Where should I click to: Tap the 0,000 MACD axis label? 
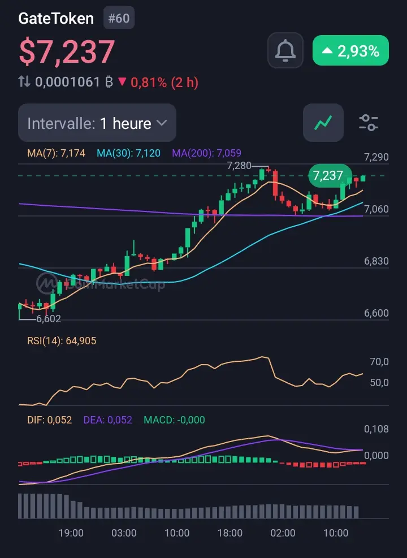[376, 456]
